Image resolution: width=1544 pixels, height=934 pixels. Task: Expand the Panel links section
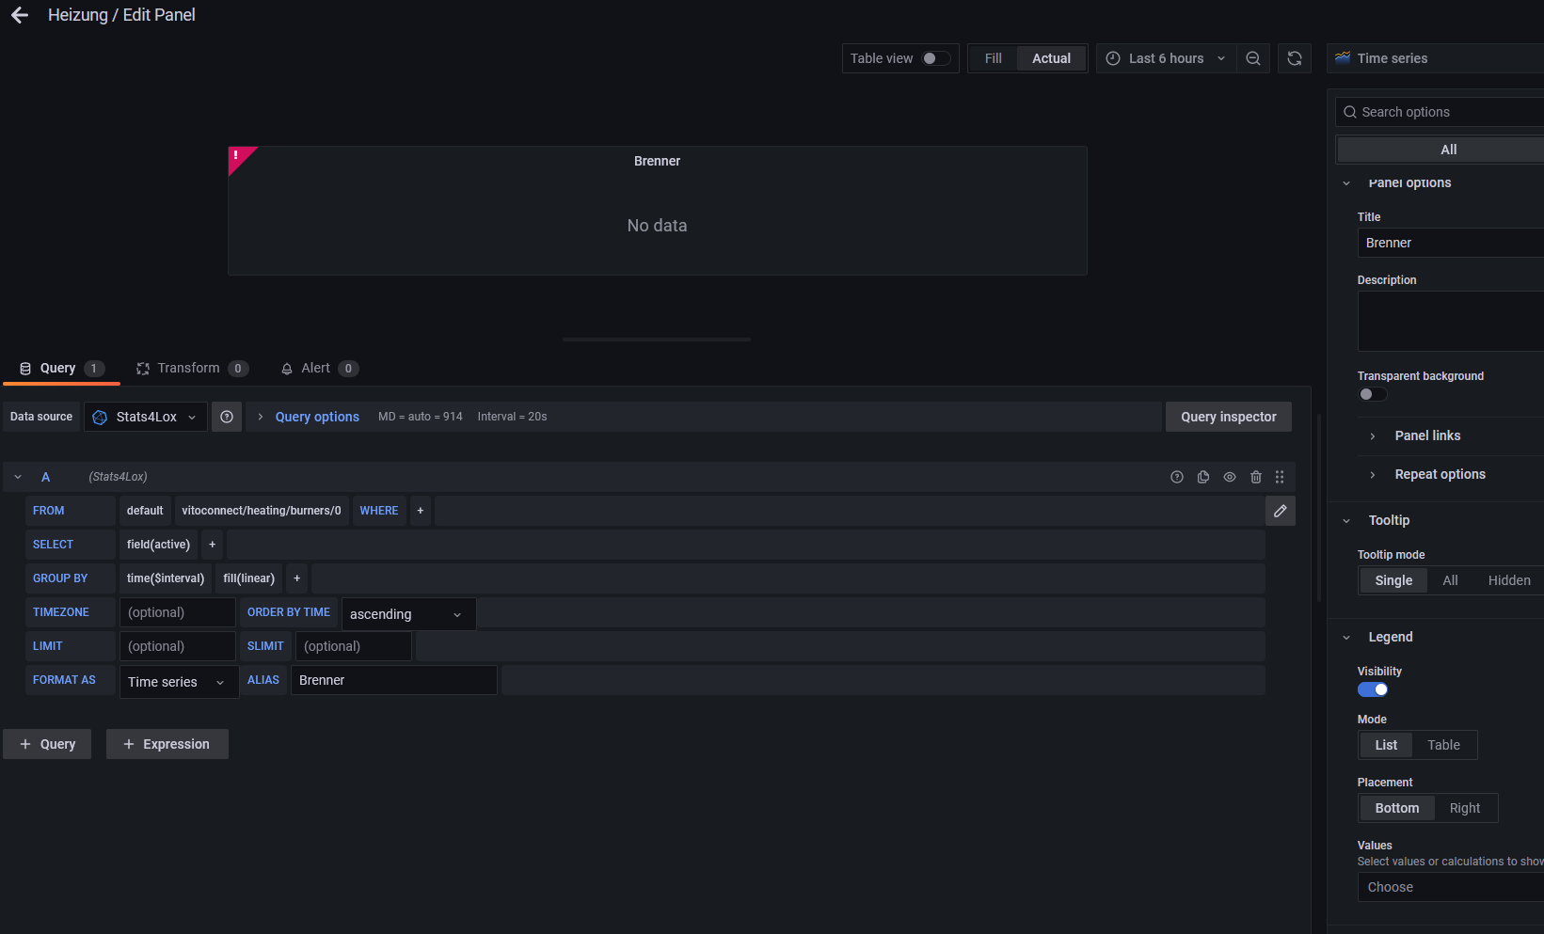point(1427,435)
